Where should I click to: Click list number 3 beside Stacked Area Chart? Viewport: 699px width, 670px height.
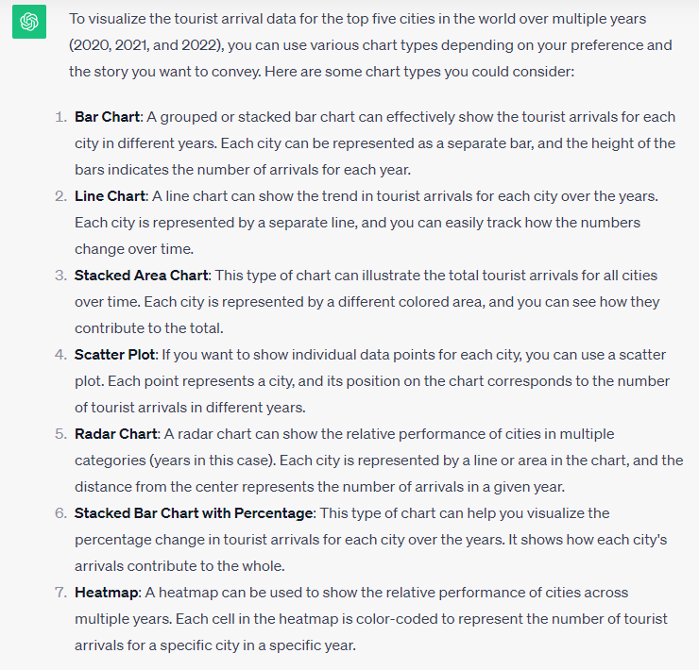[60, 276]
